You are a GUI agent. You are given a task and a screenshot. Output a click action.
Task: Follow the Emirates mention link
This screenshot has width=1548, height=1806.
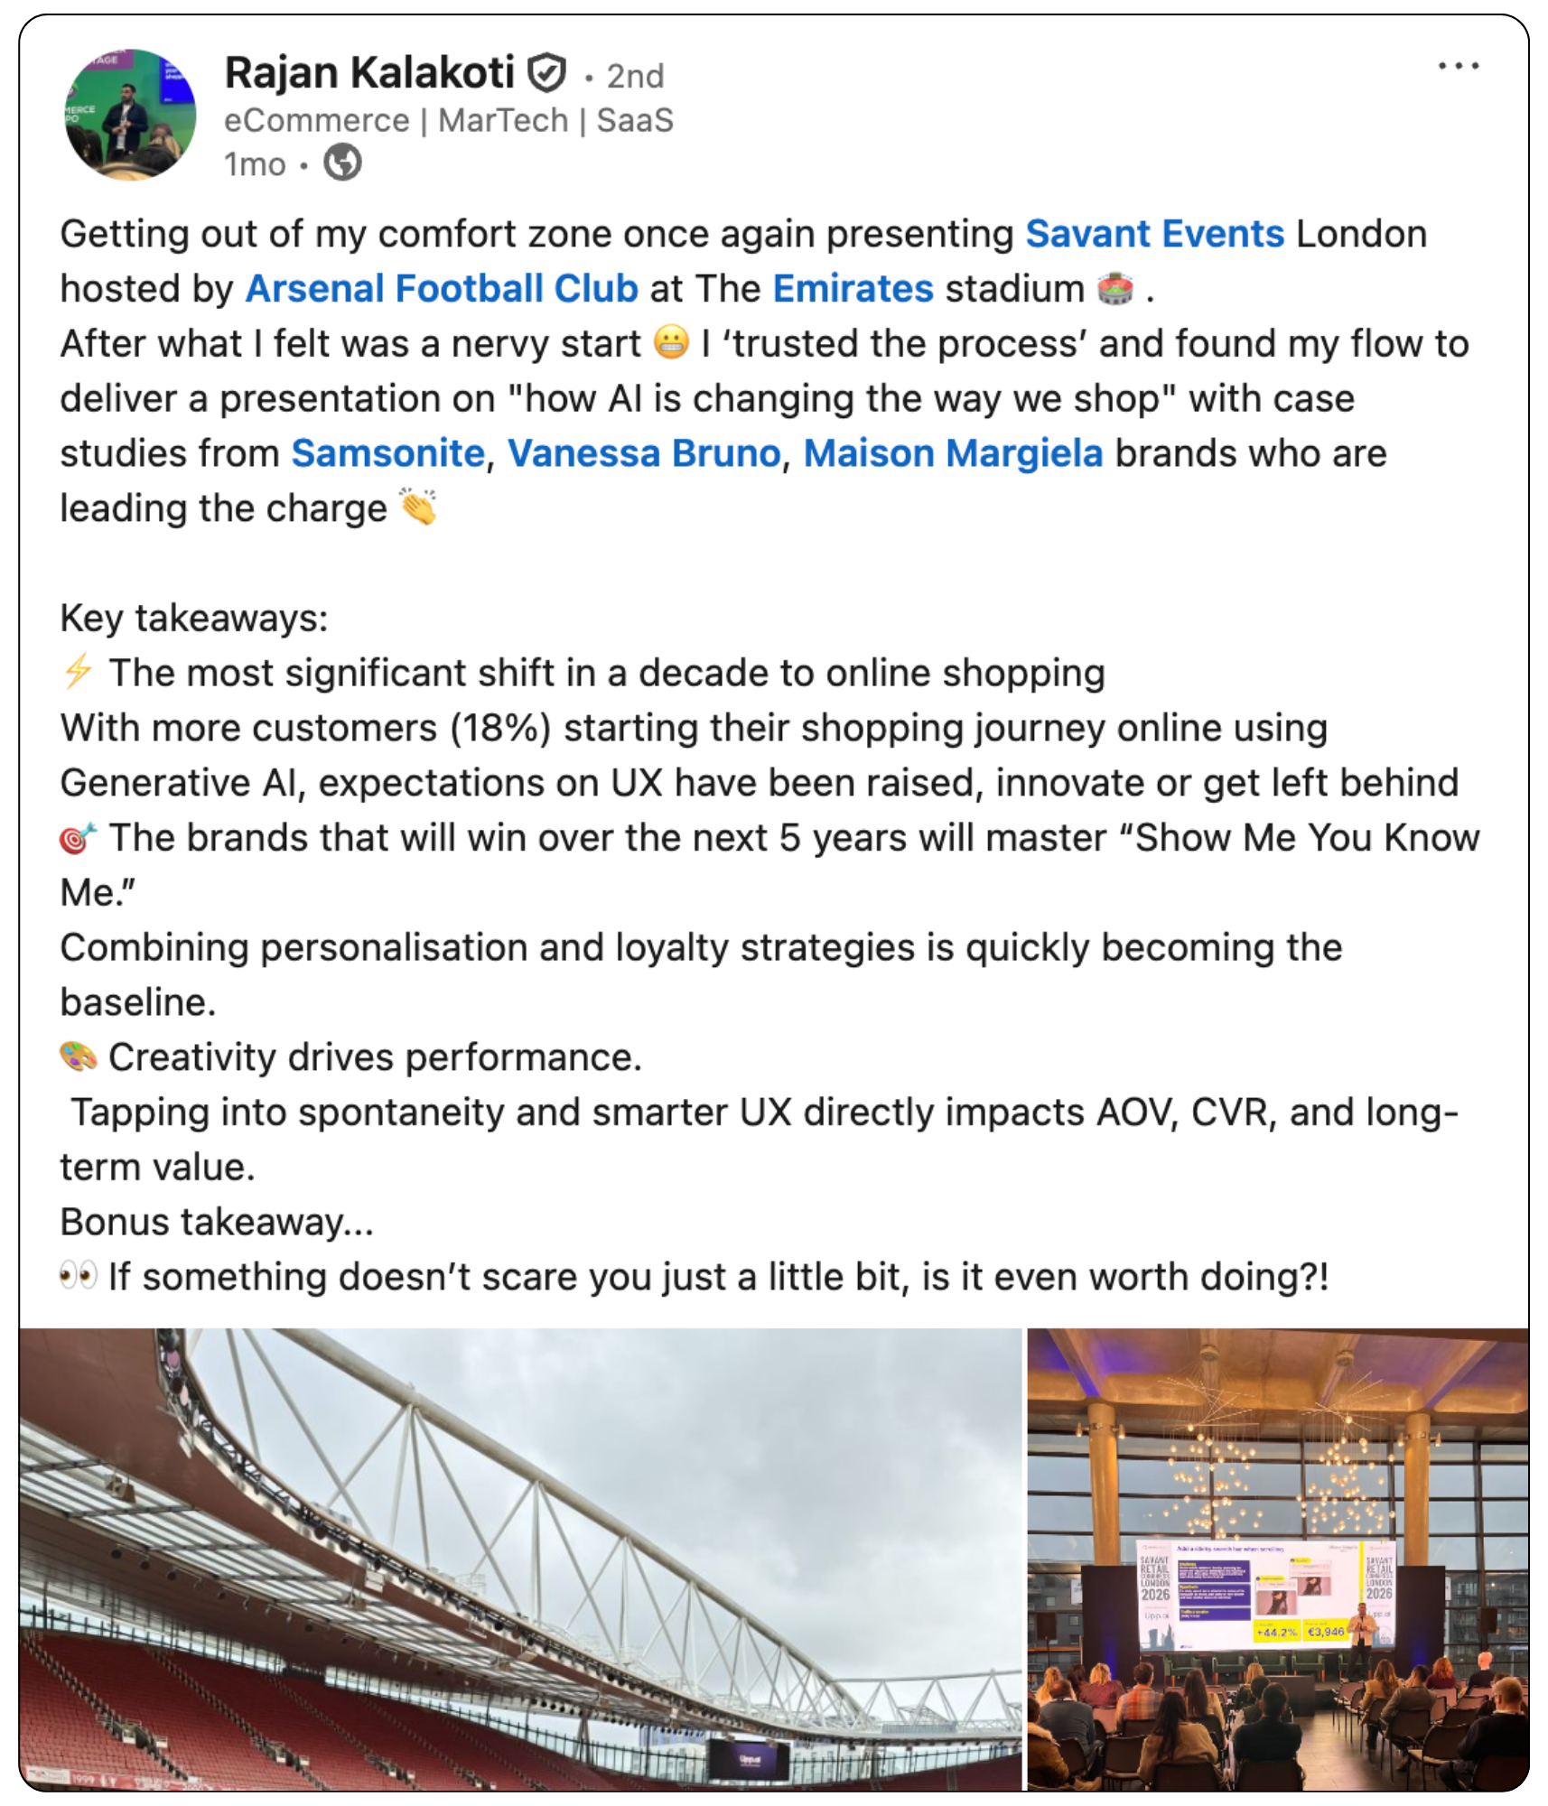pos(853,289)
